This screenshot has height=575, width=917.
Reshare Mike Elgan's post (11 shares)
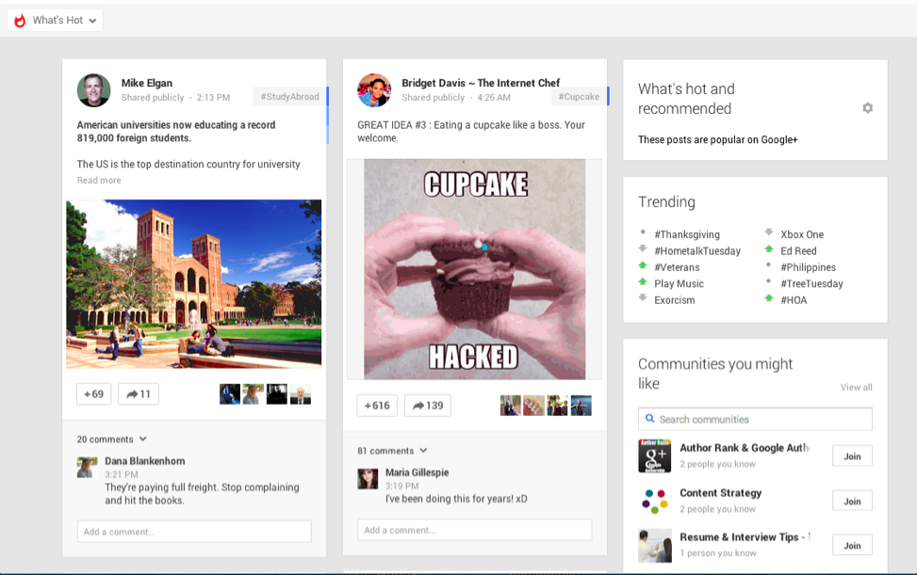click(x=139, y=394)
